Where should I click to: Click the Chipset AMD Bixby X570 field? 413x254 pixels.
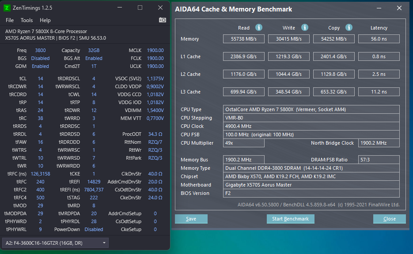coord(311,176)
